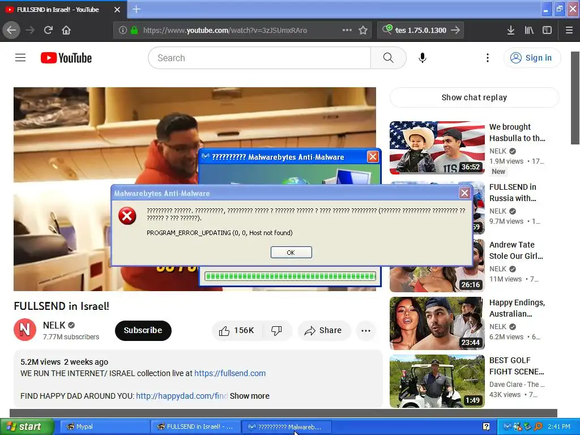Search with your voice microphone
580x435 pixels.
(423, 58)
